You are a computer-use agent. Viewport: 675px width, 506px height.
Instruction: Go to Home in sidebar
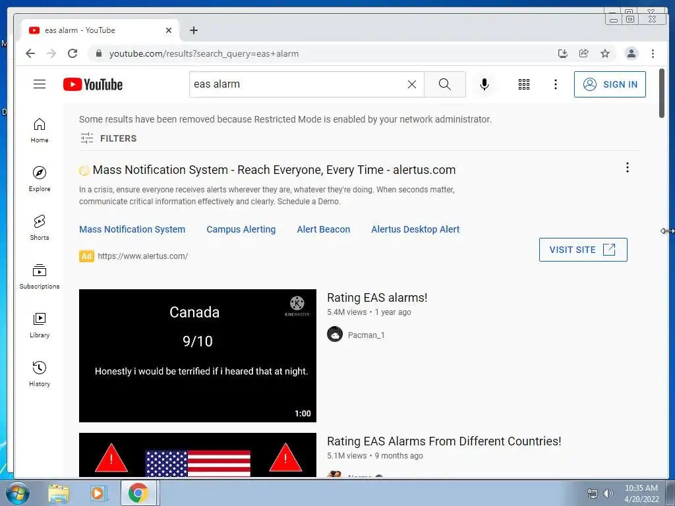(40, 130)
